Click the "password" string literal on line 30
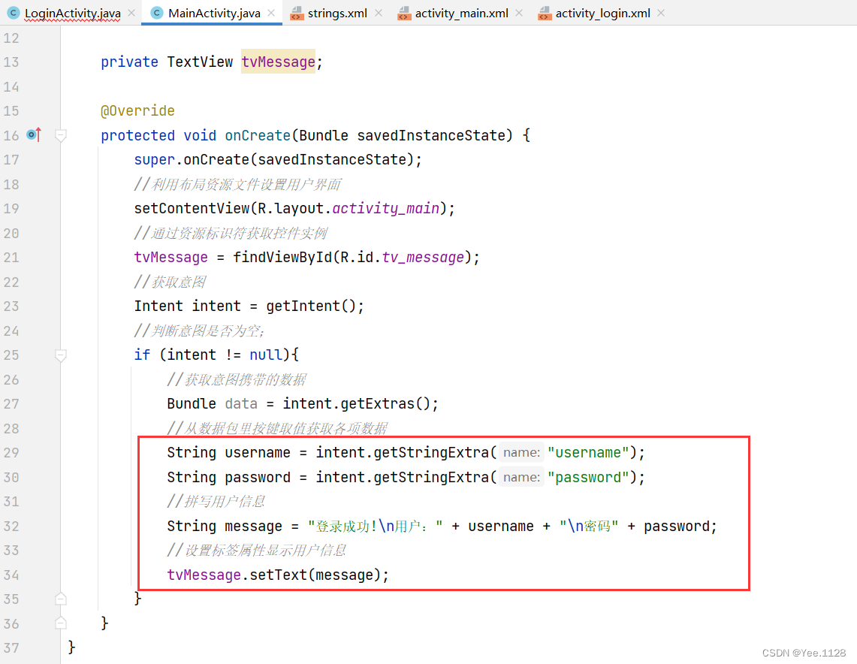Screen dimensions: 857x664 [588, 477]
